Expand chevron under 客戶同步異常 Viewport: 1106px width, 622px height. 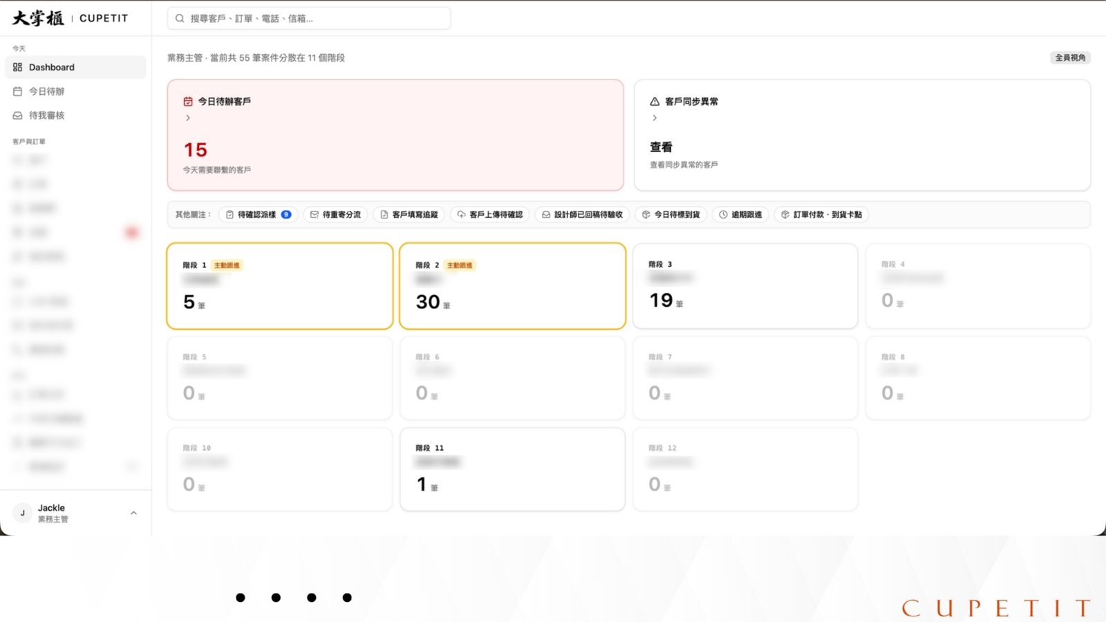pyautogui.click(x=655, y=118)
